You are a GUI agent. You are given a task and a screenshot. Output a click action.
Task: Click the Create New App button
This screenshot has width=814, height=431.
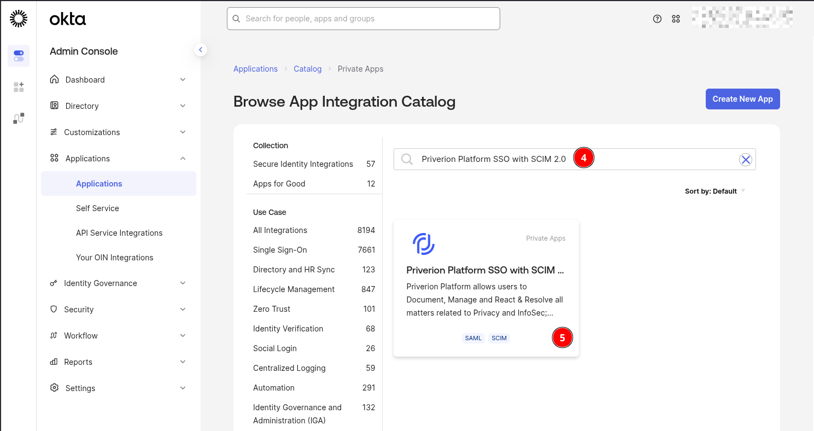click(742, 99)
